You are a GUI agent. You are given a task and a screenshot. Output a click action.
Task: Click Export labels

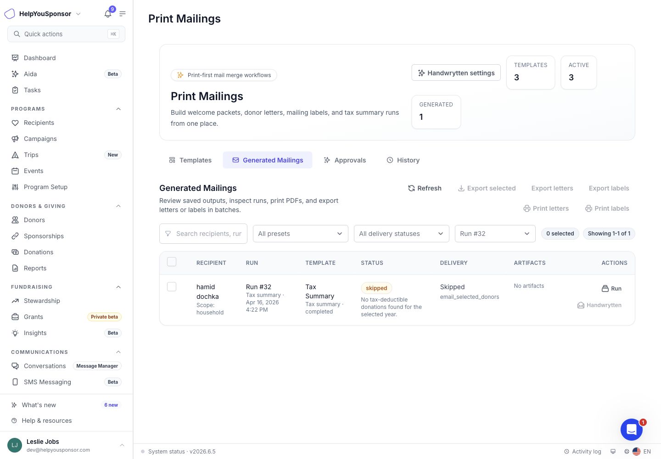coord(609,188)
